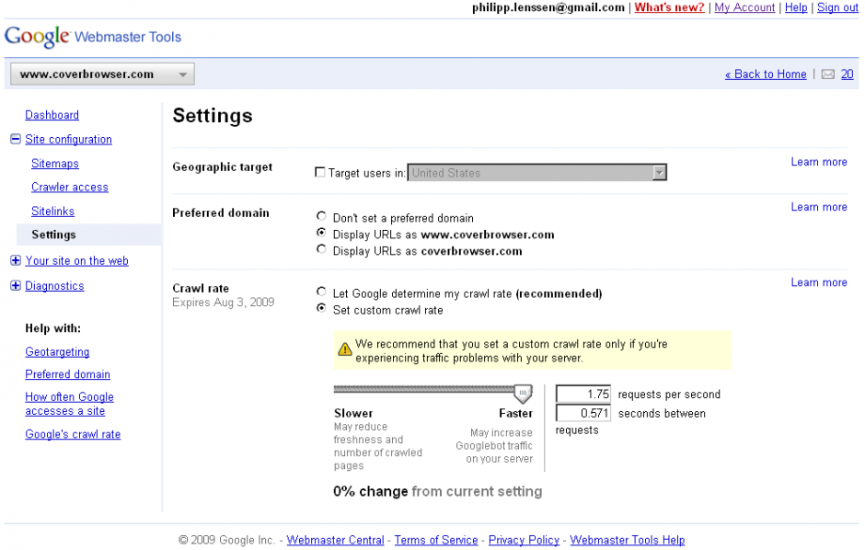Click Back to Home link

pyautogui.click(x=766, y=74)
